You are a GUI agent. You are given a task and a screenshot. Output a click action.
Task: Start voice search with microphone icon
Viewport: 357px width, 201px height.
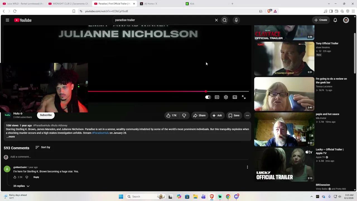tap(236, 20)
